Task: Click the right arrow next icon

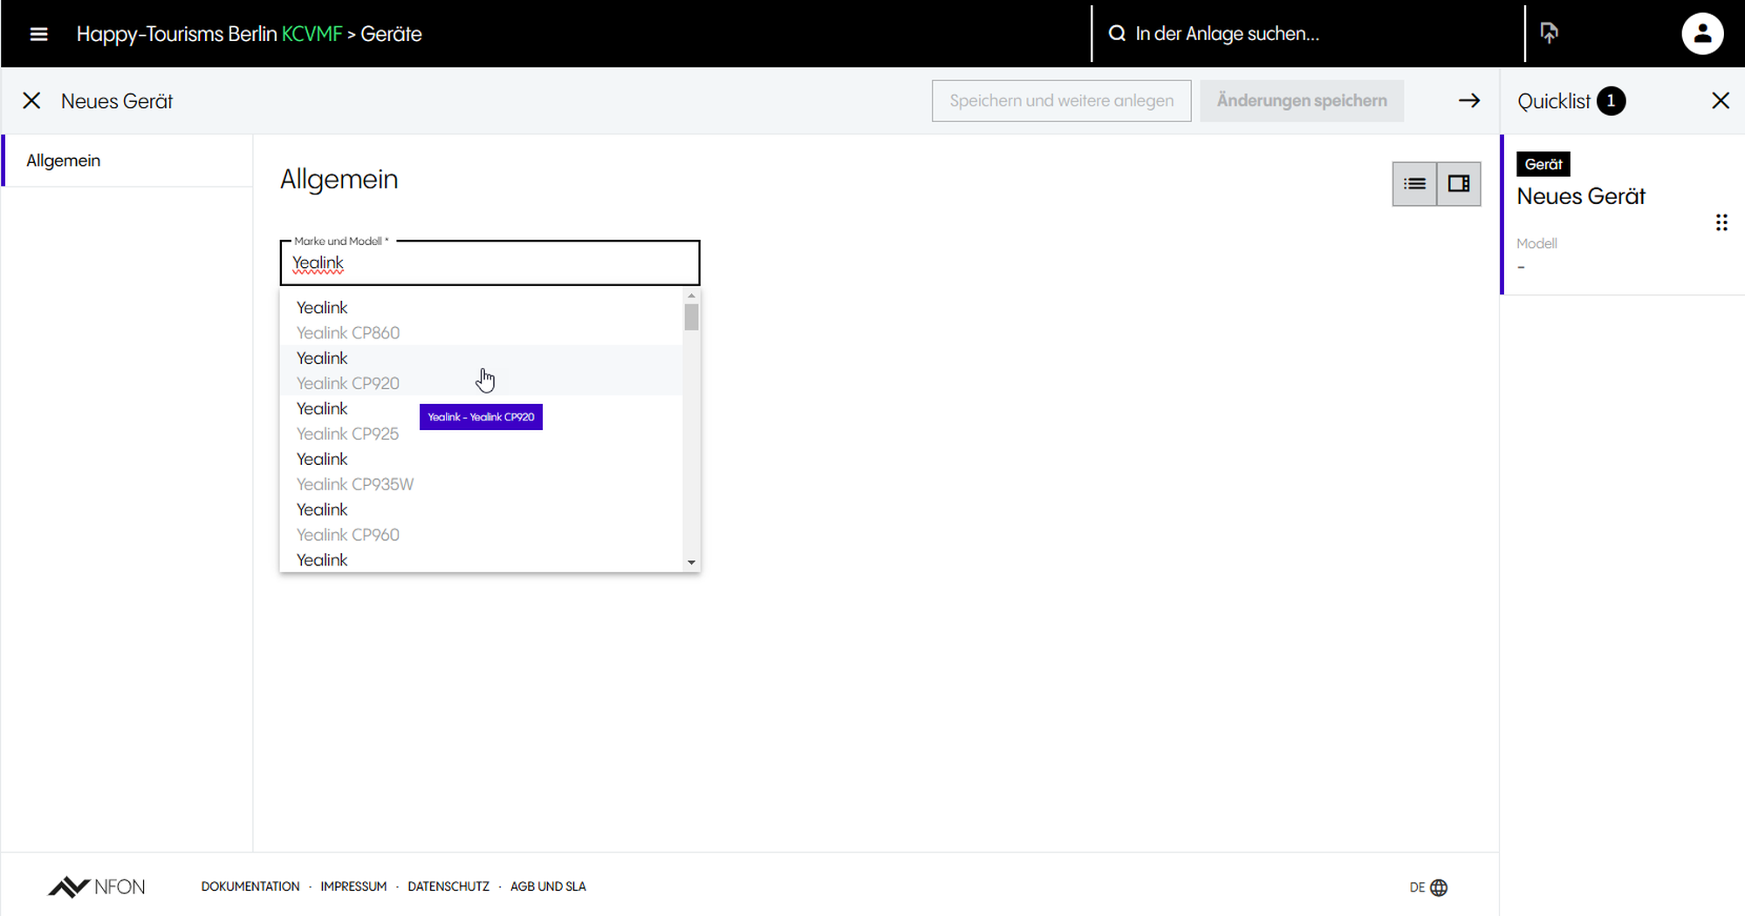Action: (1469, 101)
